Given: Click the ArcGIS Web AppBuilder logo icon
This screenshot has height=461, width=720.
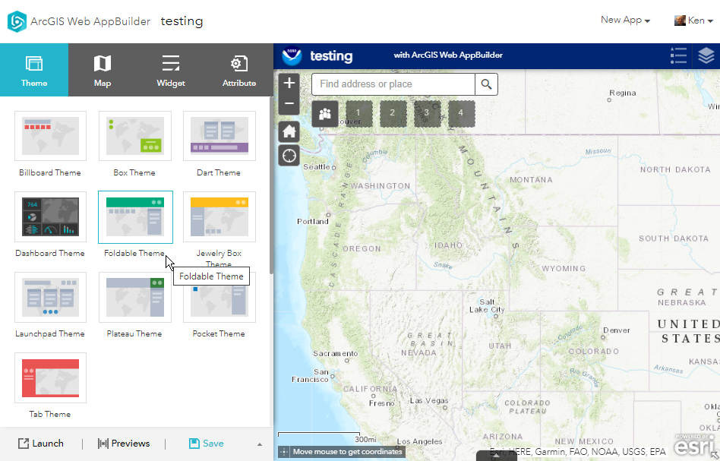Looking at the screenshot, I should 17,21.
